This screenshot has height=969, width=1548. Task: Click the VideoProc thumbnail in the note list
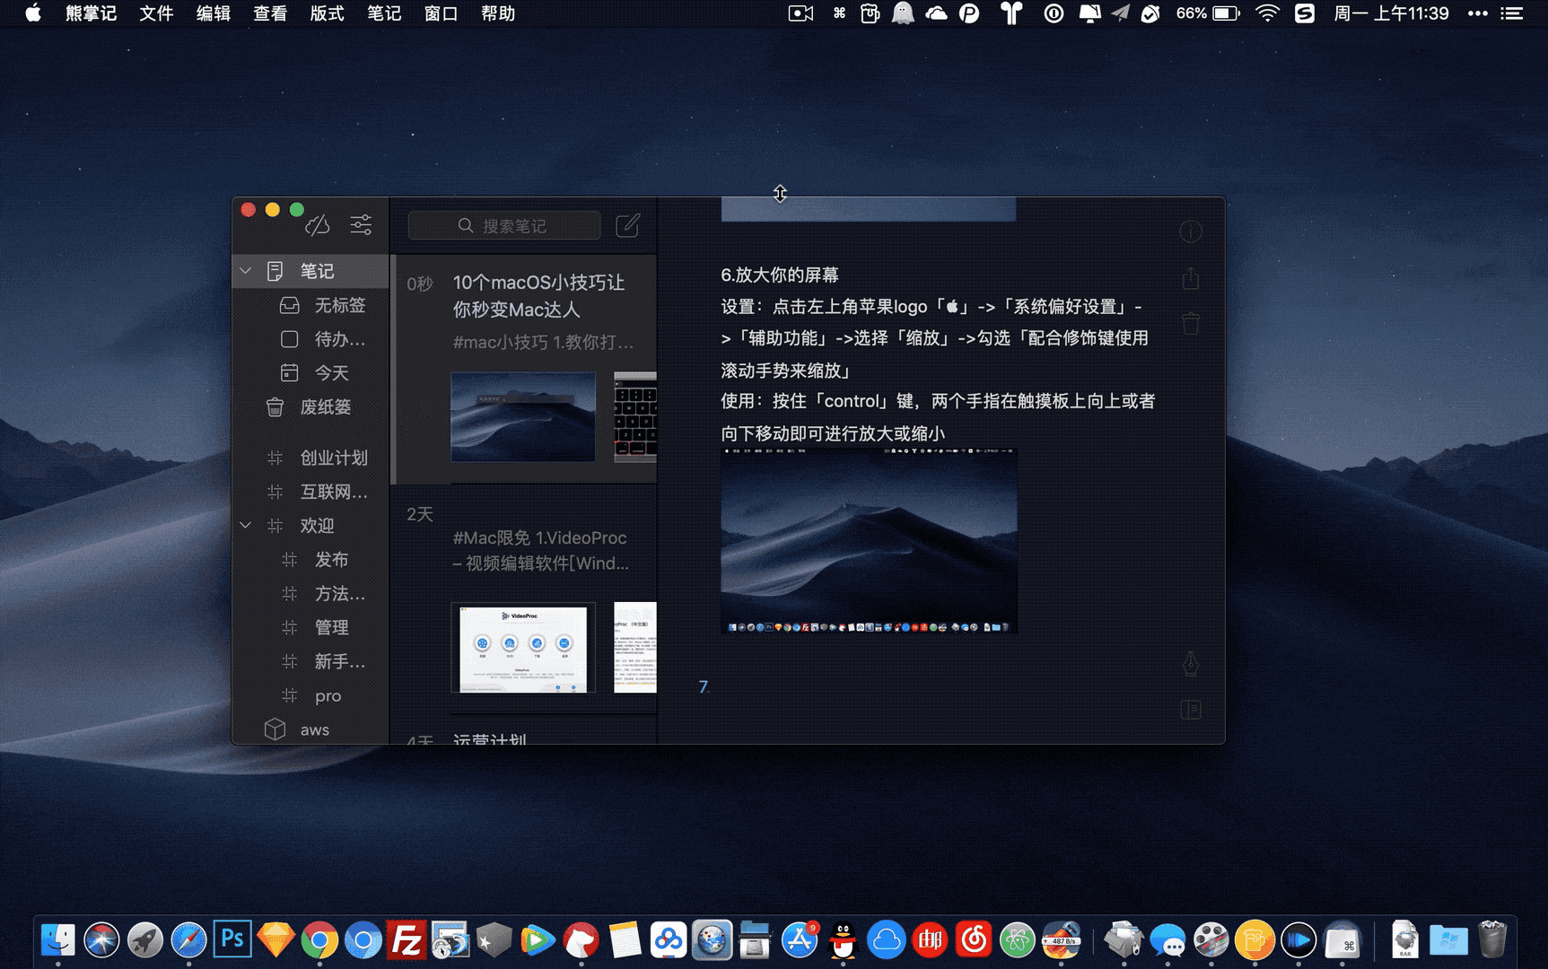point(523,648)
